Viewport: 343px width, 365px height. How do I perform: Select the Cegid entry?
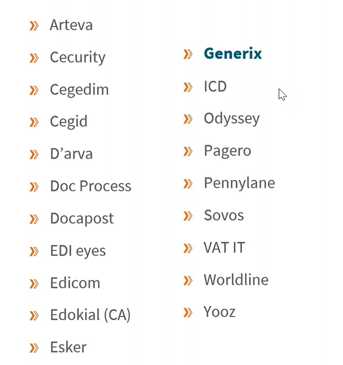point(69,121)
